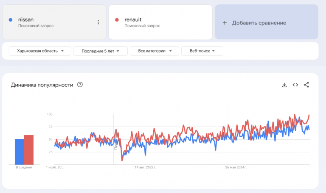Click the red renault average bar
Viewport: 326px width, 193px height.
pyautogui.click(x=29, y=149)
